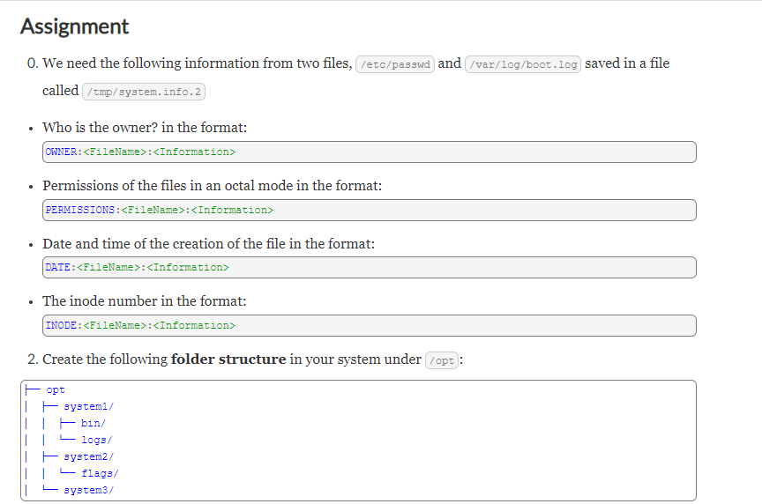
Task: Select the /etc/passwd inline code
Action: (x=395, y=64)
